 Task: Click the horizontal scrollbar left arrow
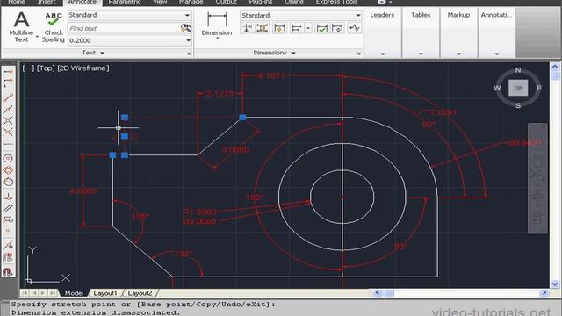377,293
